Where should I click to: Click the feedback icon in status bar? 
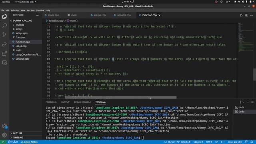tap(246, 142)
